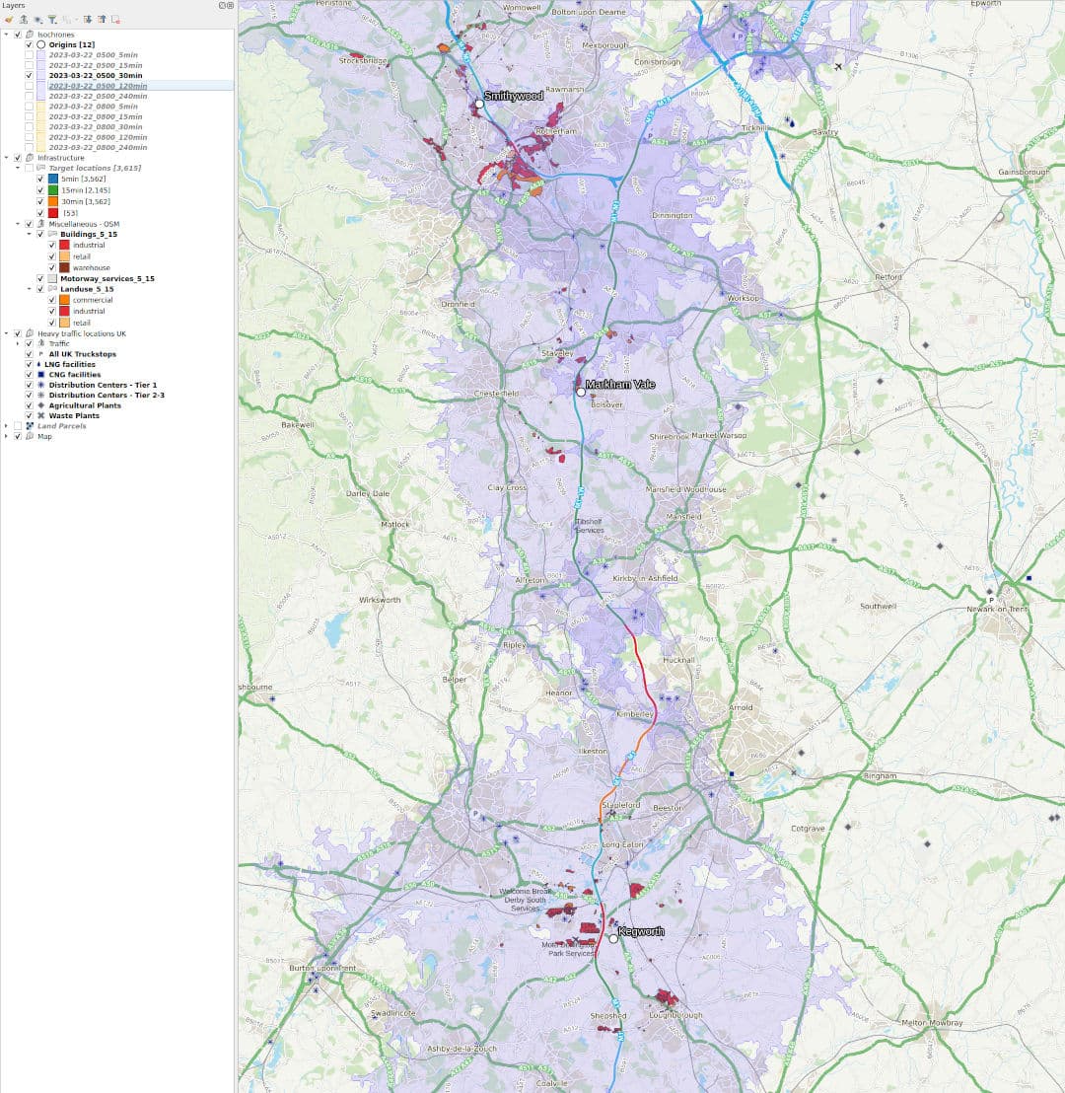Click the Origins [12] layer name
1065x1093 pixels.
(72, 44)
